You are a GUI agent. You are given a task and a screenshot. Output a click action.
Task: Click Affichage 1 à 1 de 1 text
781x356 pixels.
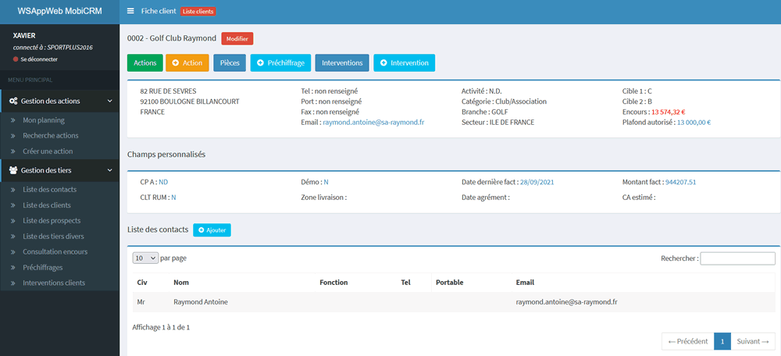pos(161,328)
